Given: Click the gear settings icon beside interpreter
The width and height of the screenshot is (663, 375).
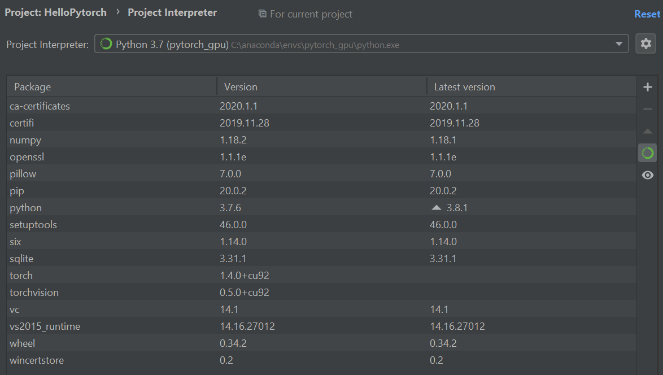Looking at the screenshot, I should (x=645, y=43).
